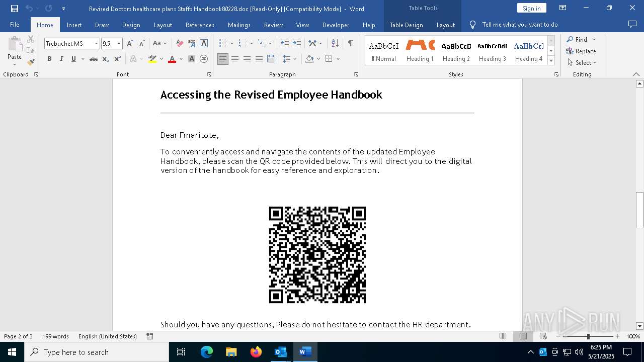Open the Select dropdown in Editing

click(582, 63)
